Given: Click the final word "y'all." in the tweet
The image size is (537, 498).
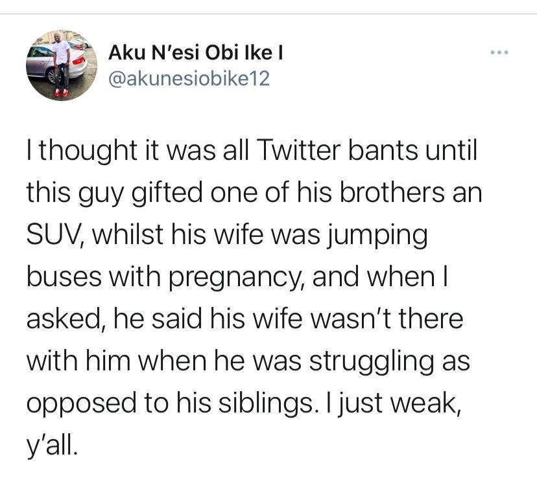Looking at the screenshot, I should pos(52,447).
